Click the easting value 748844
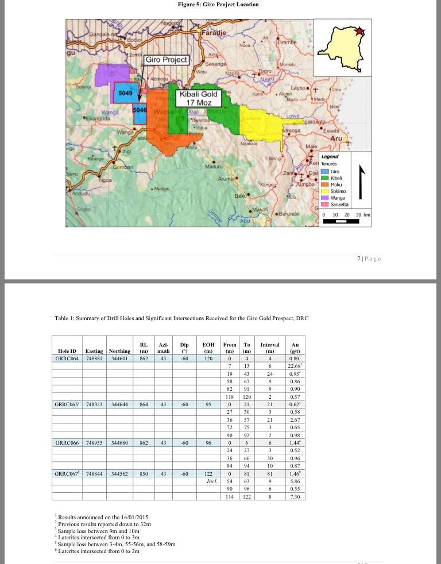This screenshot has height=564, width=441. pos(94,474)
